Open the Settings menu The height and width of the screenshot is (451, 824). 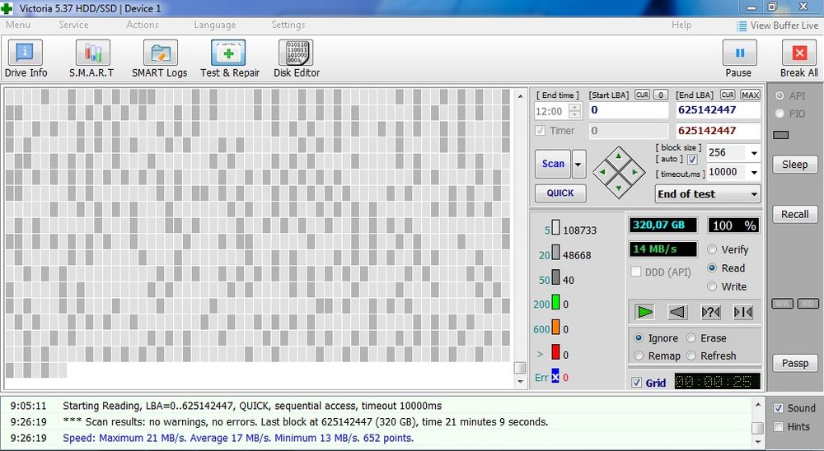[x=288, y=25]
